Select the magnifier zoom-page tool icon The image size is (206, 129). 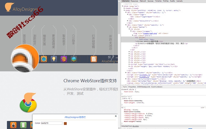[44, 59]
